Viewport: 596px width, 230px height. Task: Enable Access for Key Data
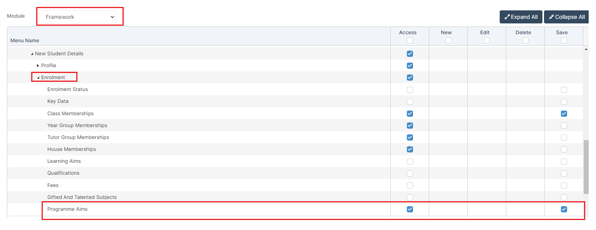410,102
